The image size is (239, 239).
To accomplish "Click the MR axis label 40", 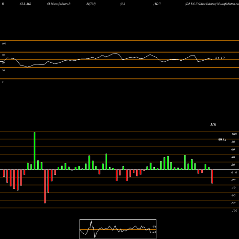I will click(x=233, y=157).
